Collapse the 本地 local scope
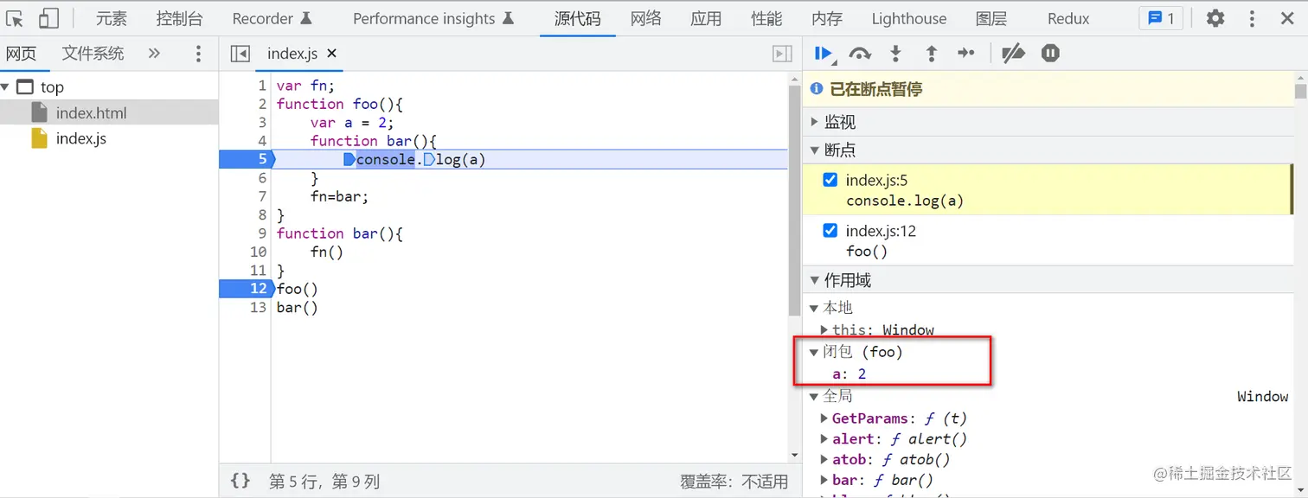The width and height of the screenshot is (1308, 498). [814, 308]
